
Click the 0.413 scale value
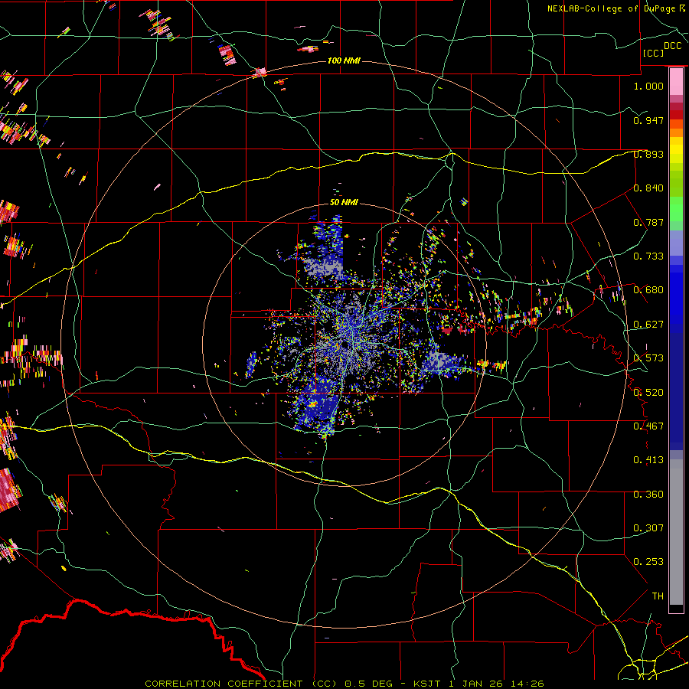pos(648,460)
